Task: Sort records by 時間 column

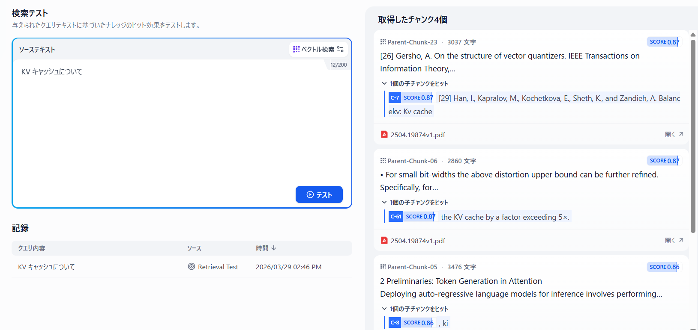Action: 266,248
